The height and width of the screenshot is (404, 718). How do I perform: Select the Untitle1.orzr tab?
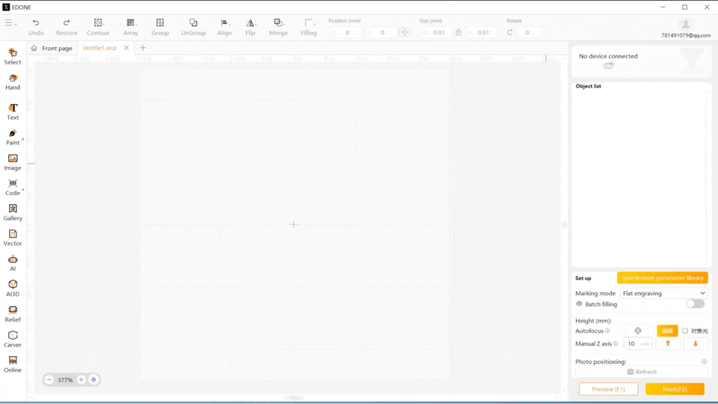coord(99,48)
